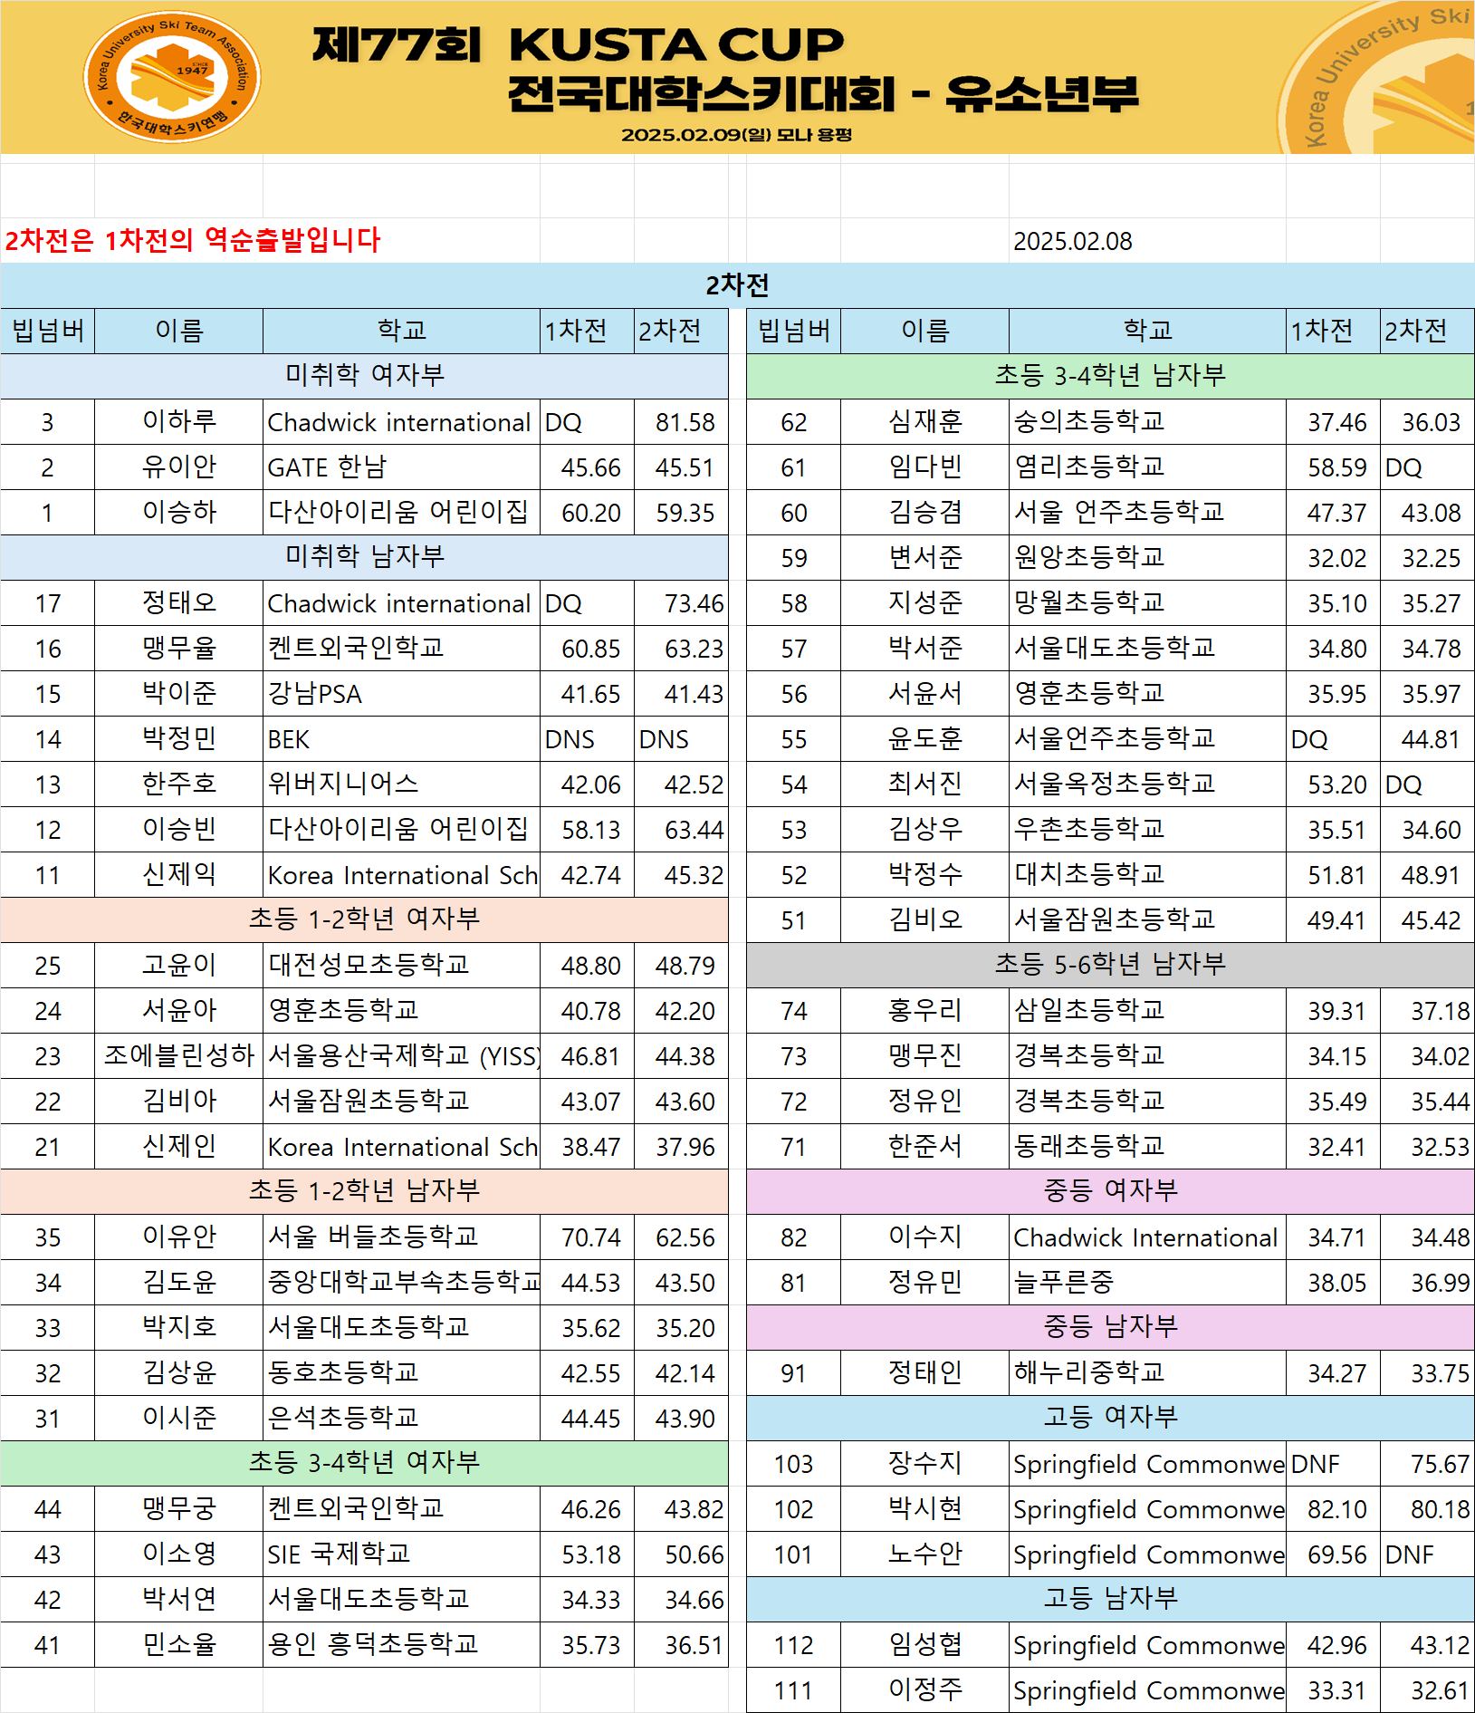The image size is (1475, 1713).
Task: Select the name cell 김도윤
Action: pyautogui.click(x=179, y=1282)
